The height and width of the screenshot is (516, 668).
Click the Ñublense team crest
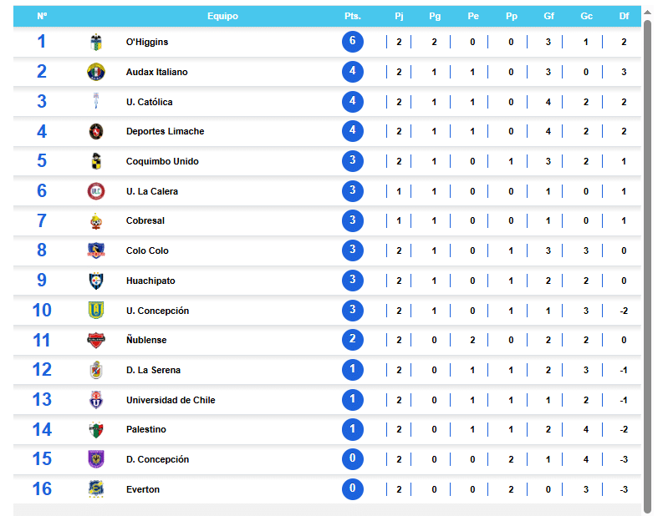(x=96, y=341)
